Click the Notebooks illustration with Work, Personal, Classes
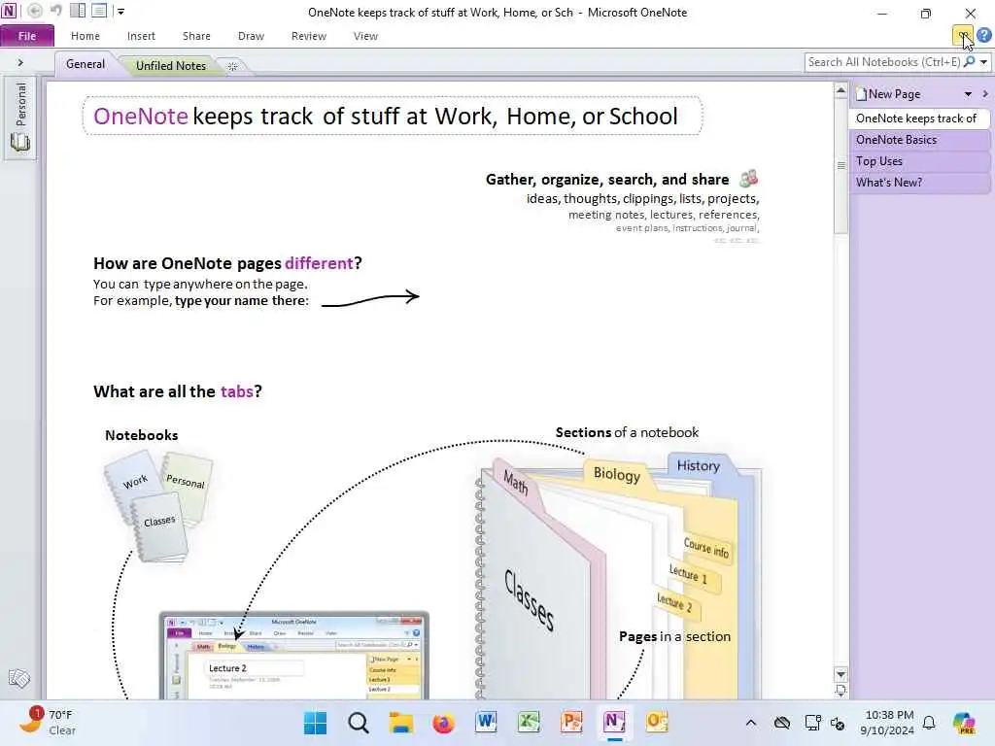 click(x=158, y=505)
